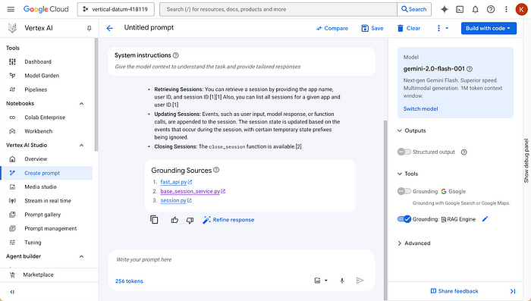Pin the Vertex AI product
Viewport: 531px width, 301px height.
point(89,29)
